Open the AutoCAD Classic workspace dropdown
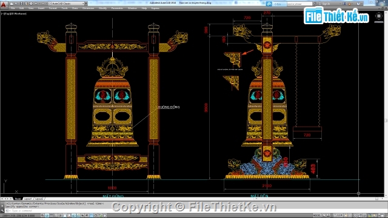The height and width of the screenshot is (218, 388). coord(66,4)
